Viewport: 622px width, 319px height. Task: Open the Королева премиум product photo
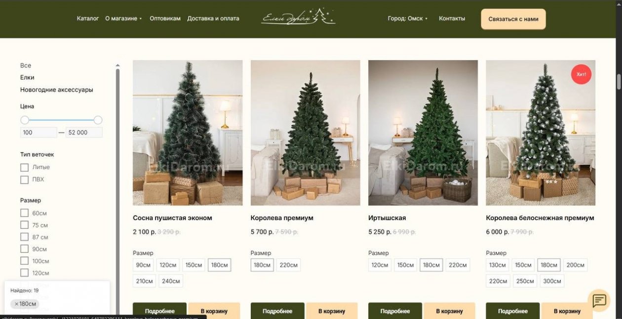coord(306,132)
